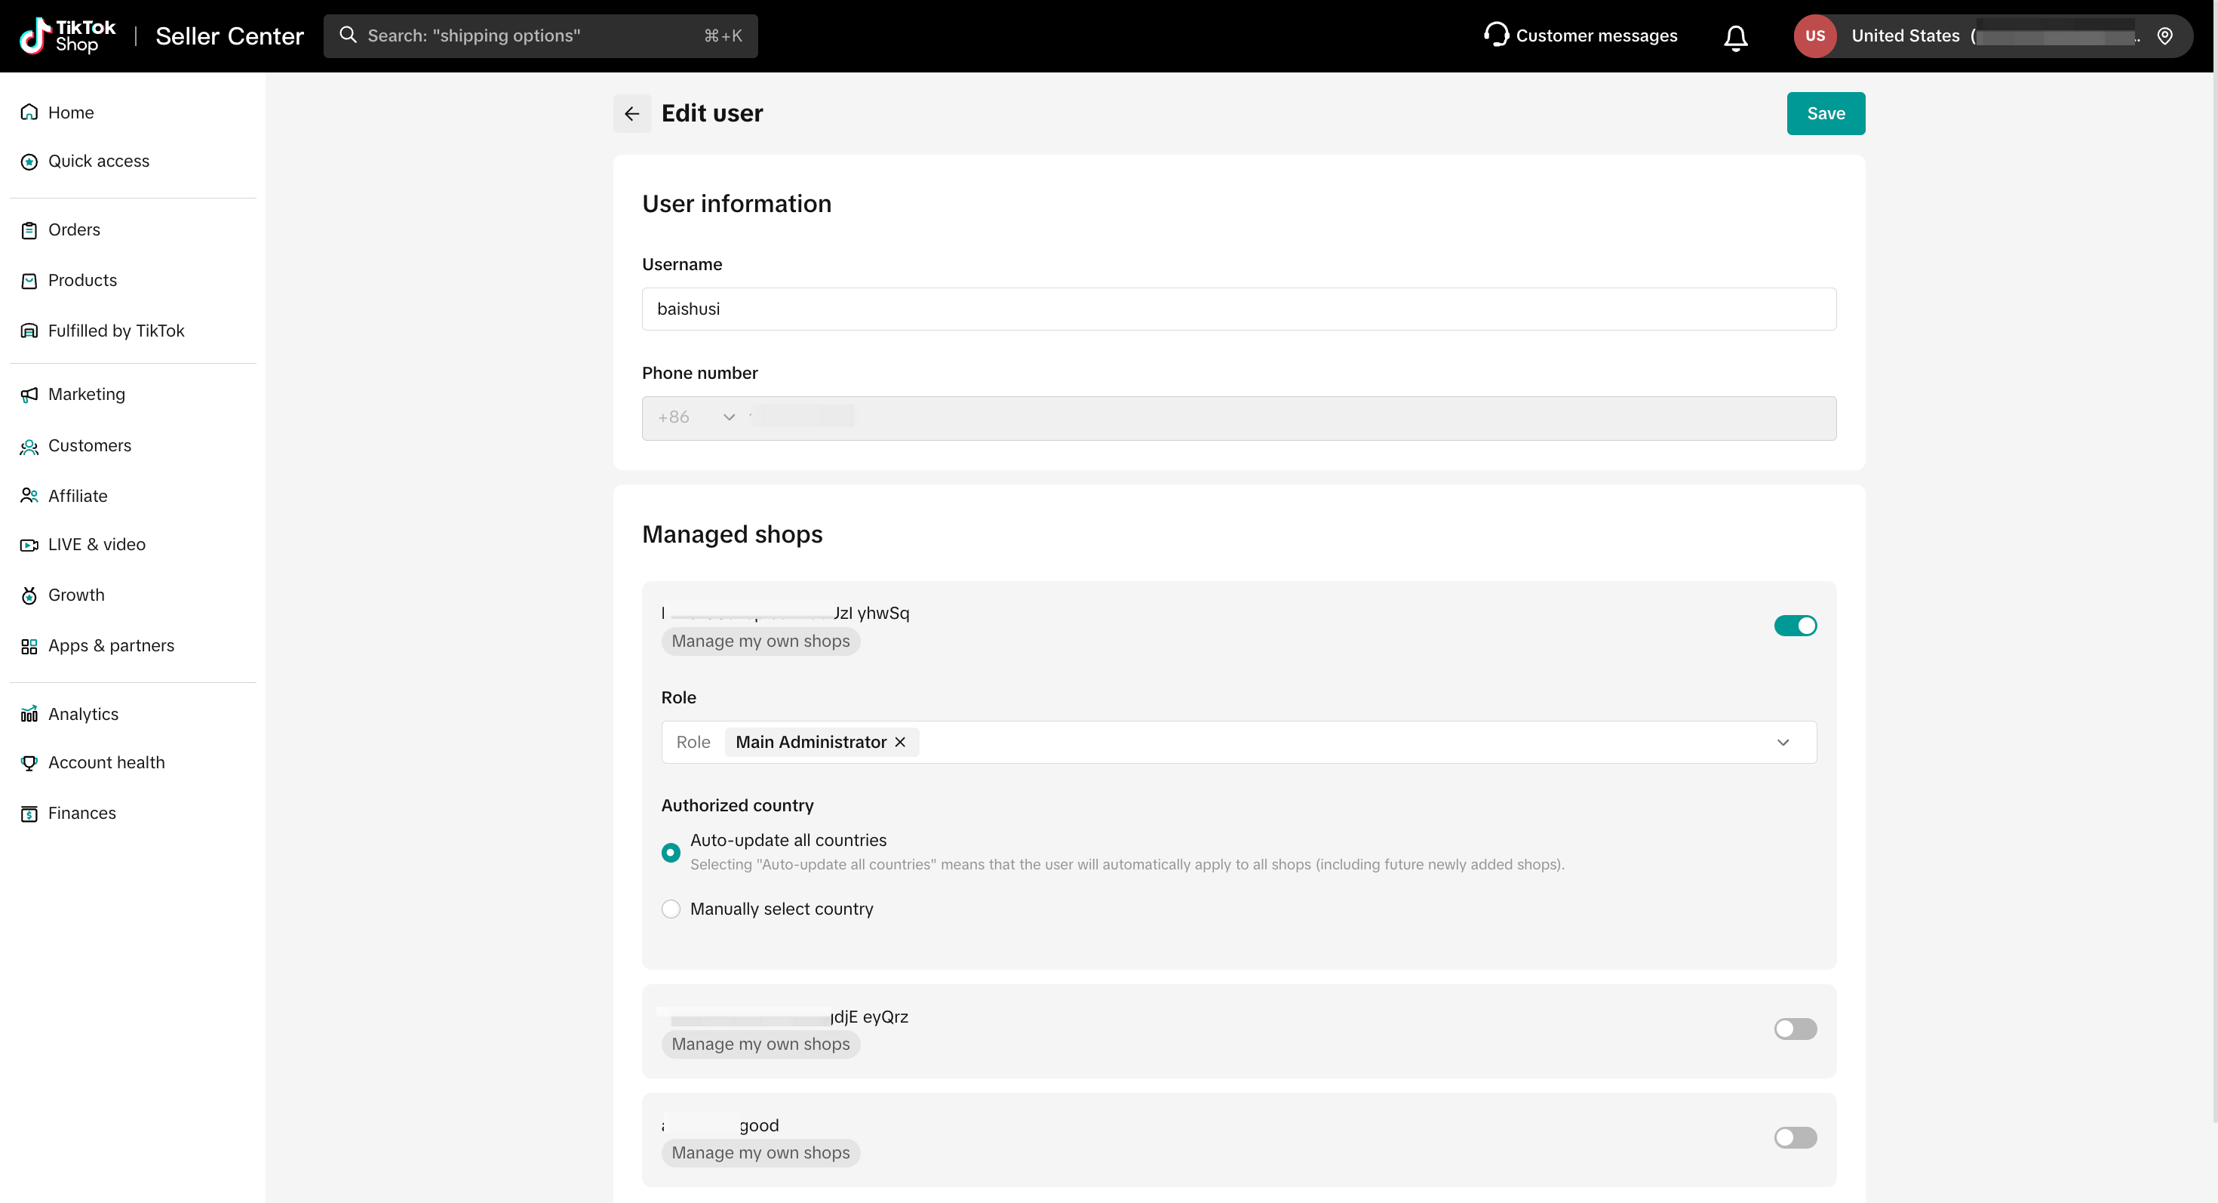Open the notifications bell
The height and width of the screenshot is (1203, 2218).
pos(1735,36)
